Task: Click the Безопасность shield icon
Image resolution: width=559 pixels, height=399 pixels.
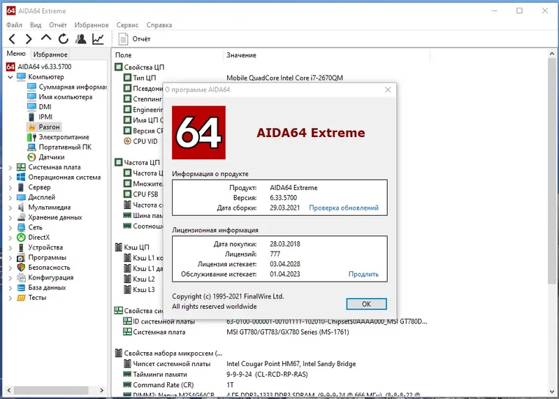Action: pyautogui.click(x=21, y=267)
